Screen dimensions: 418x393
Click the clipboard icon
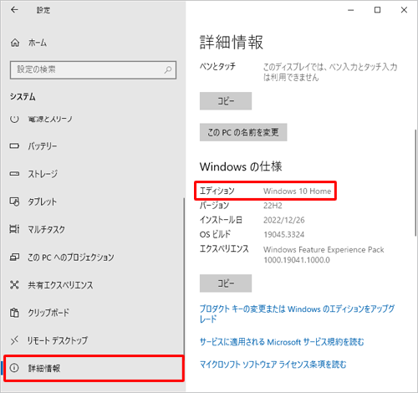(14, 313)
